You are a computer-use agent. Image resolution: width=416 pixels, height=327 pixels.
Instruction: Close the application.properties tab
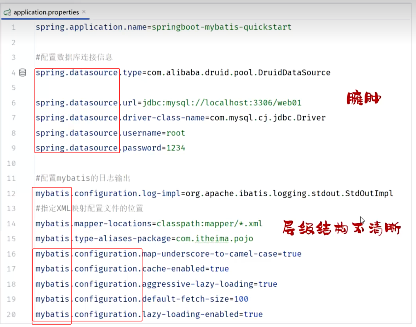click(84, 12)
